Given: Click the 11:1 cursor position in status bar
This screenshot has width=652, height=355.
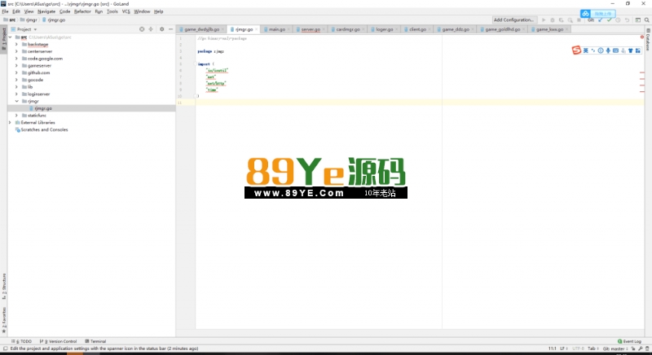Looking at the screenshot, I should tap(553, 348).
